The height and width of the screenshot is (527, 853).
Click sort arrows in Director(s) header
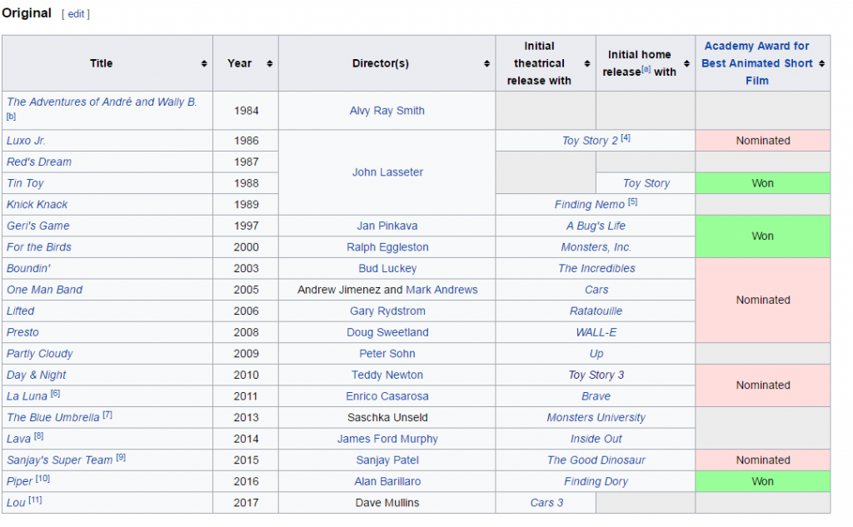[486, 64]
